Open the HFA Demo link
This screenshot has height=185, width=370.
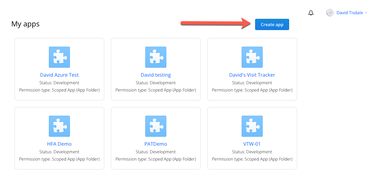coord(59,144)
